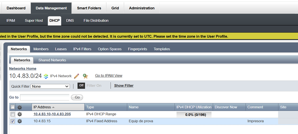This screenshot has width=298, height=134.
Task: Toggle the filter Off switch
Action: click(81, 86)
